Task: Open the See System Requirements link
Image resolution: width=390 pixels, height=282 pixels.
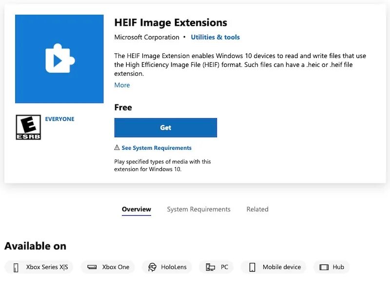Action: click(156, 148)
